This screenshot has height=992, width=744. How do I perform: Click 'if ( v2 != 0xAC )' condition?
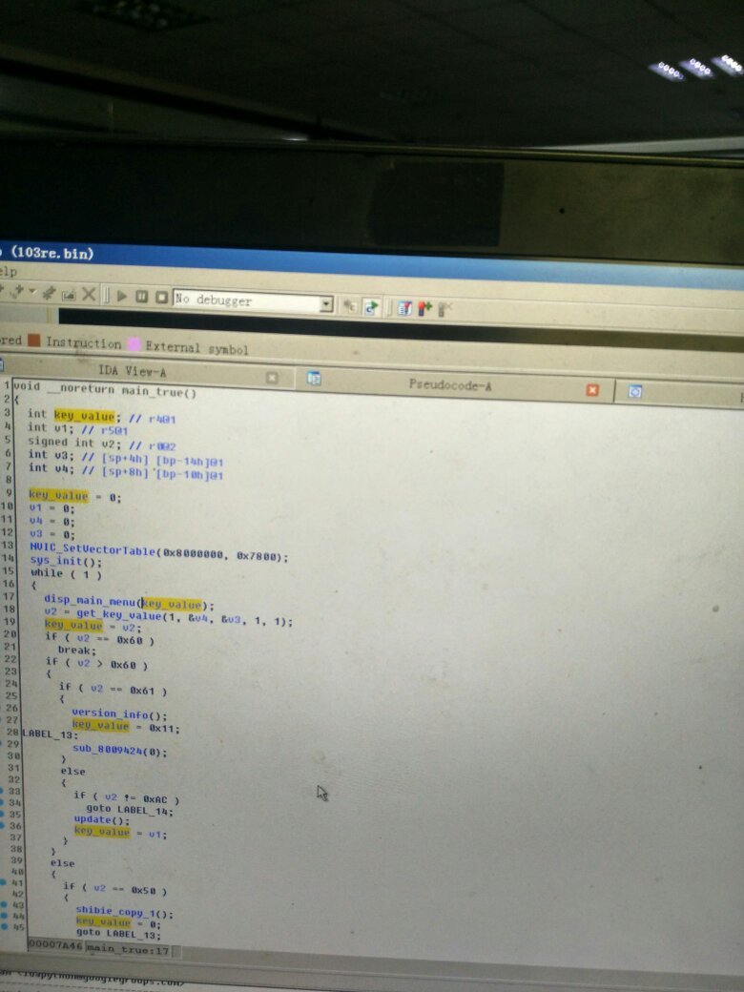127,797
